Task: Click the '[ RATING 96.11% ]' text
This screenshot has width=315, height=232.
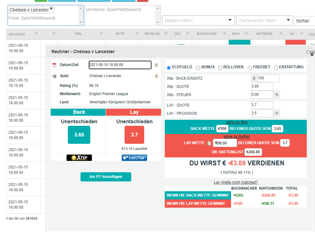Action: 237,173
